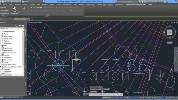Toggle auto-scale annotation icon in status bar
The height and width of the screenshot is (100, 178).
pos(140,97)
